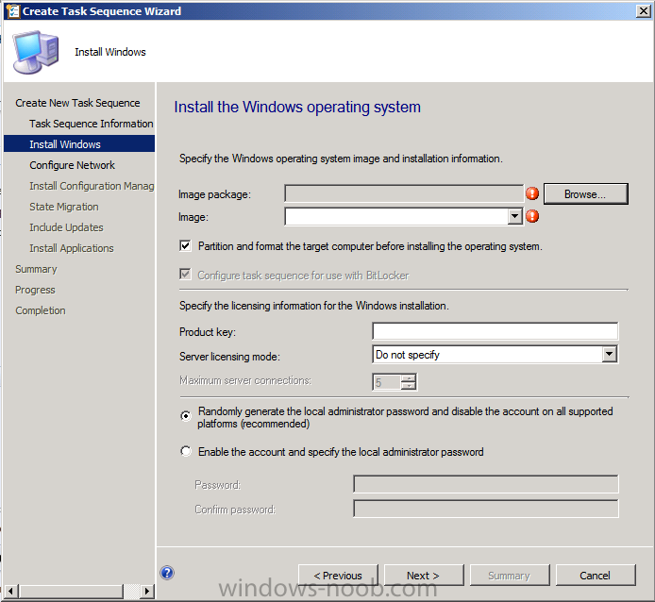Uncheck Partition and format the target computer
This screenshot has height=602, width=655.
point(185,245)
